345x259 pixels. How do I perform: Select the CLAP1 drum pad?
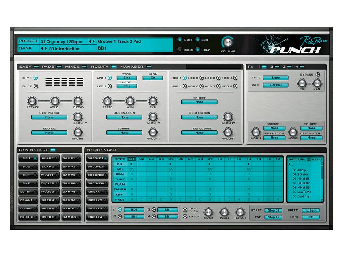50,158
